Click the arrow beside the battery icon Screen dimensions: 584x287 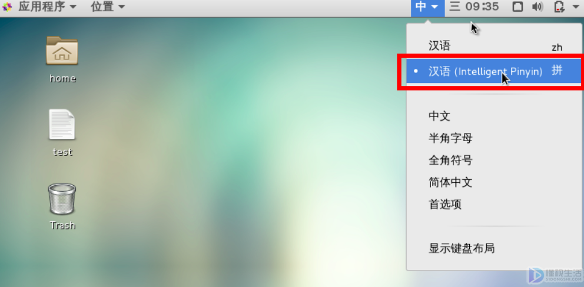[x=575, y=6]
